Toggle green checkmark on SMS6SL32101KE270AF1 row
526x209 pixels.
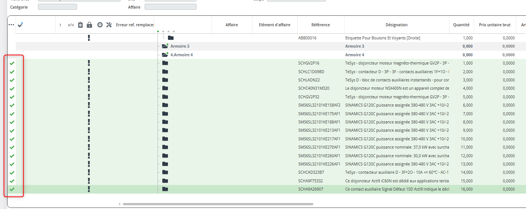coord(12,147)
